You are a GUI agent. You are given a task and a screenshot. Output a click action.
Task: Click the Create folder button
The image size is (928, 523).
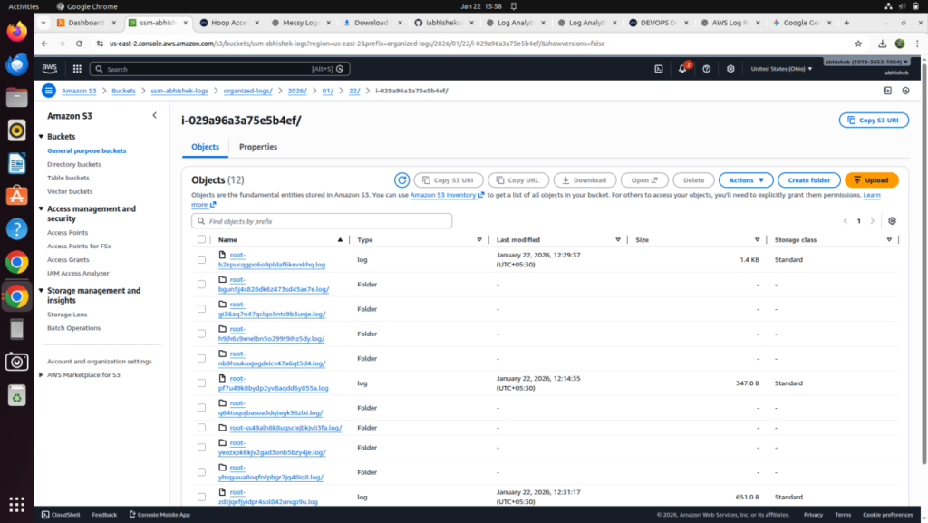808,179
